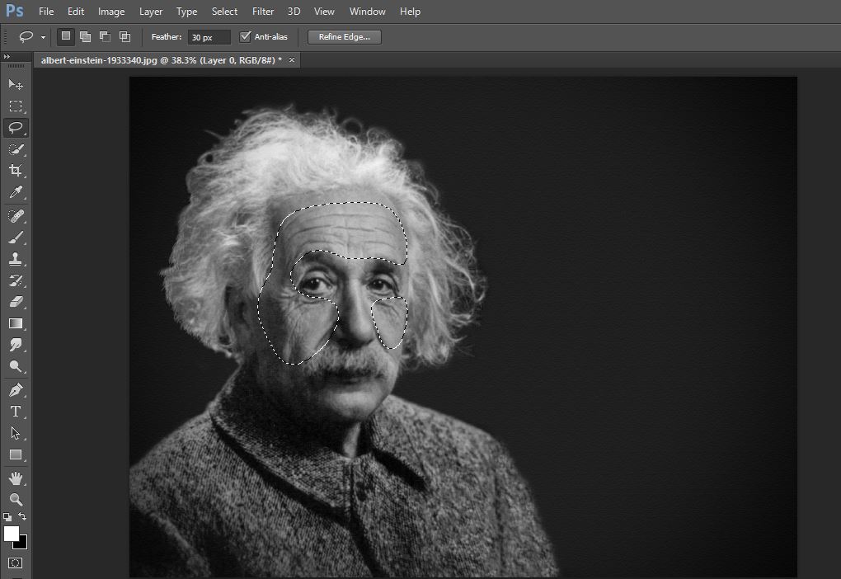Select the Horizontal Type tool
The height and width of the screenshot is (579, 841).
point(16,411)
